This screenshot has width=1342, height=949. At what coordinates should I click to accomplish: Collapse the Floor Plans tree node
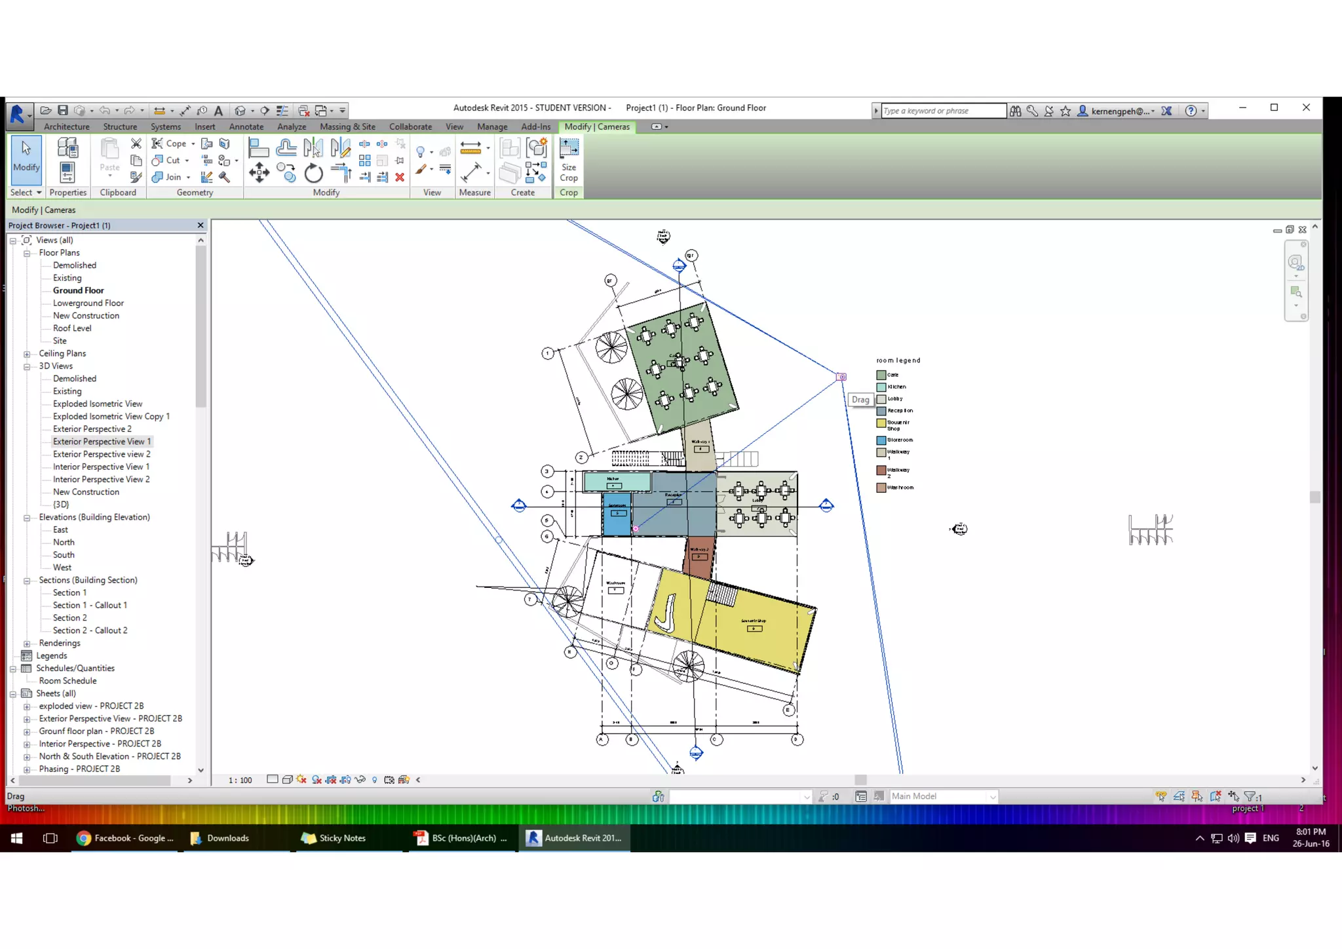[27, 253]
